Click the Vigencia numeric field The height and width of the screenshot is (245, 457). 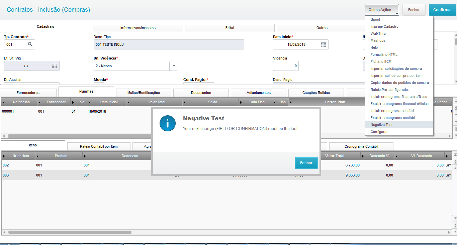(x=286, y=66)
